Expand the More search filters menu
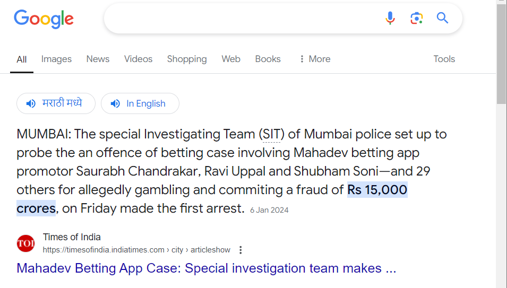 (315, 59)
